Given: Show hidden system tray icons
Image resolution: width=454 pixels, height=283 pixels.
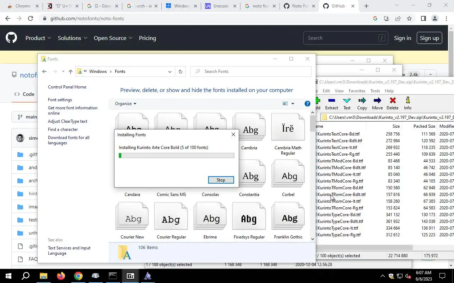Looking at the screenshot, I should [382, 276].
